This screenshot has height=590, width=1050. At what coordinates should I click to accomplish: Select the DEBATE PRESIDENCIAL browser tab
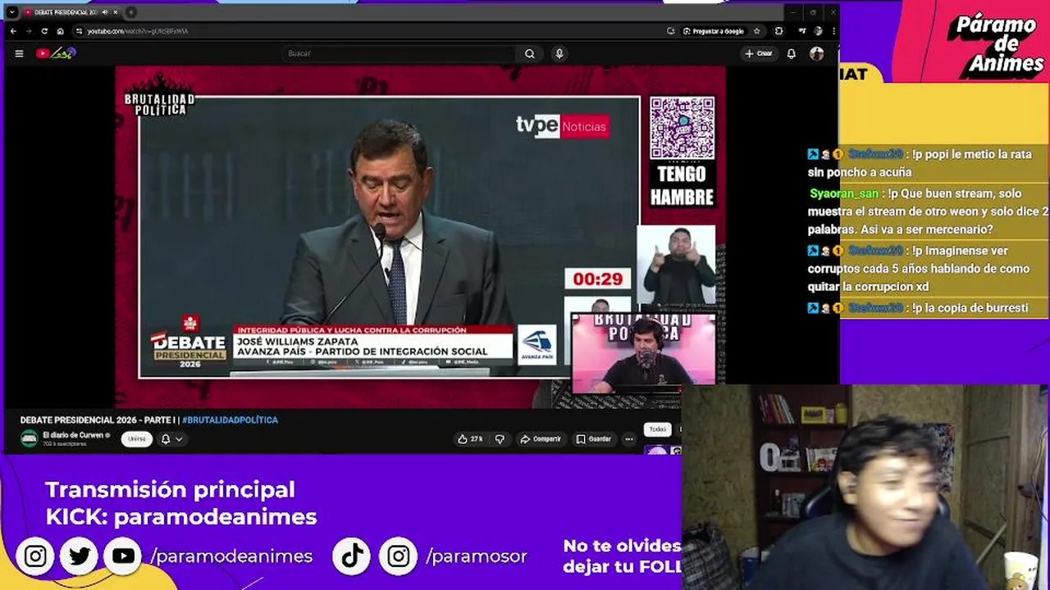70,12
